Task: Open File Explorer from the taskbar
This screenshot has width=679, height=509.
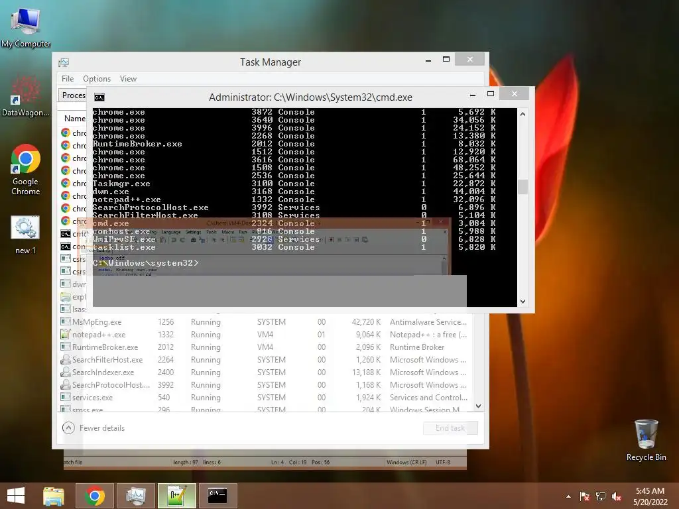Action: [54, 496]
